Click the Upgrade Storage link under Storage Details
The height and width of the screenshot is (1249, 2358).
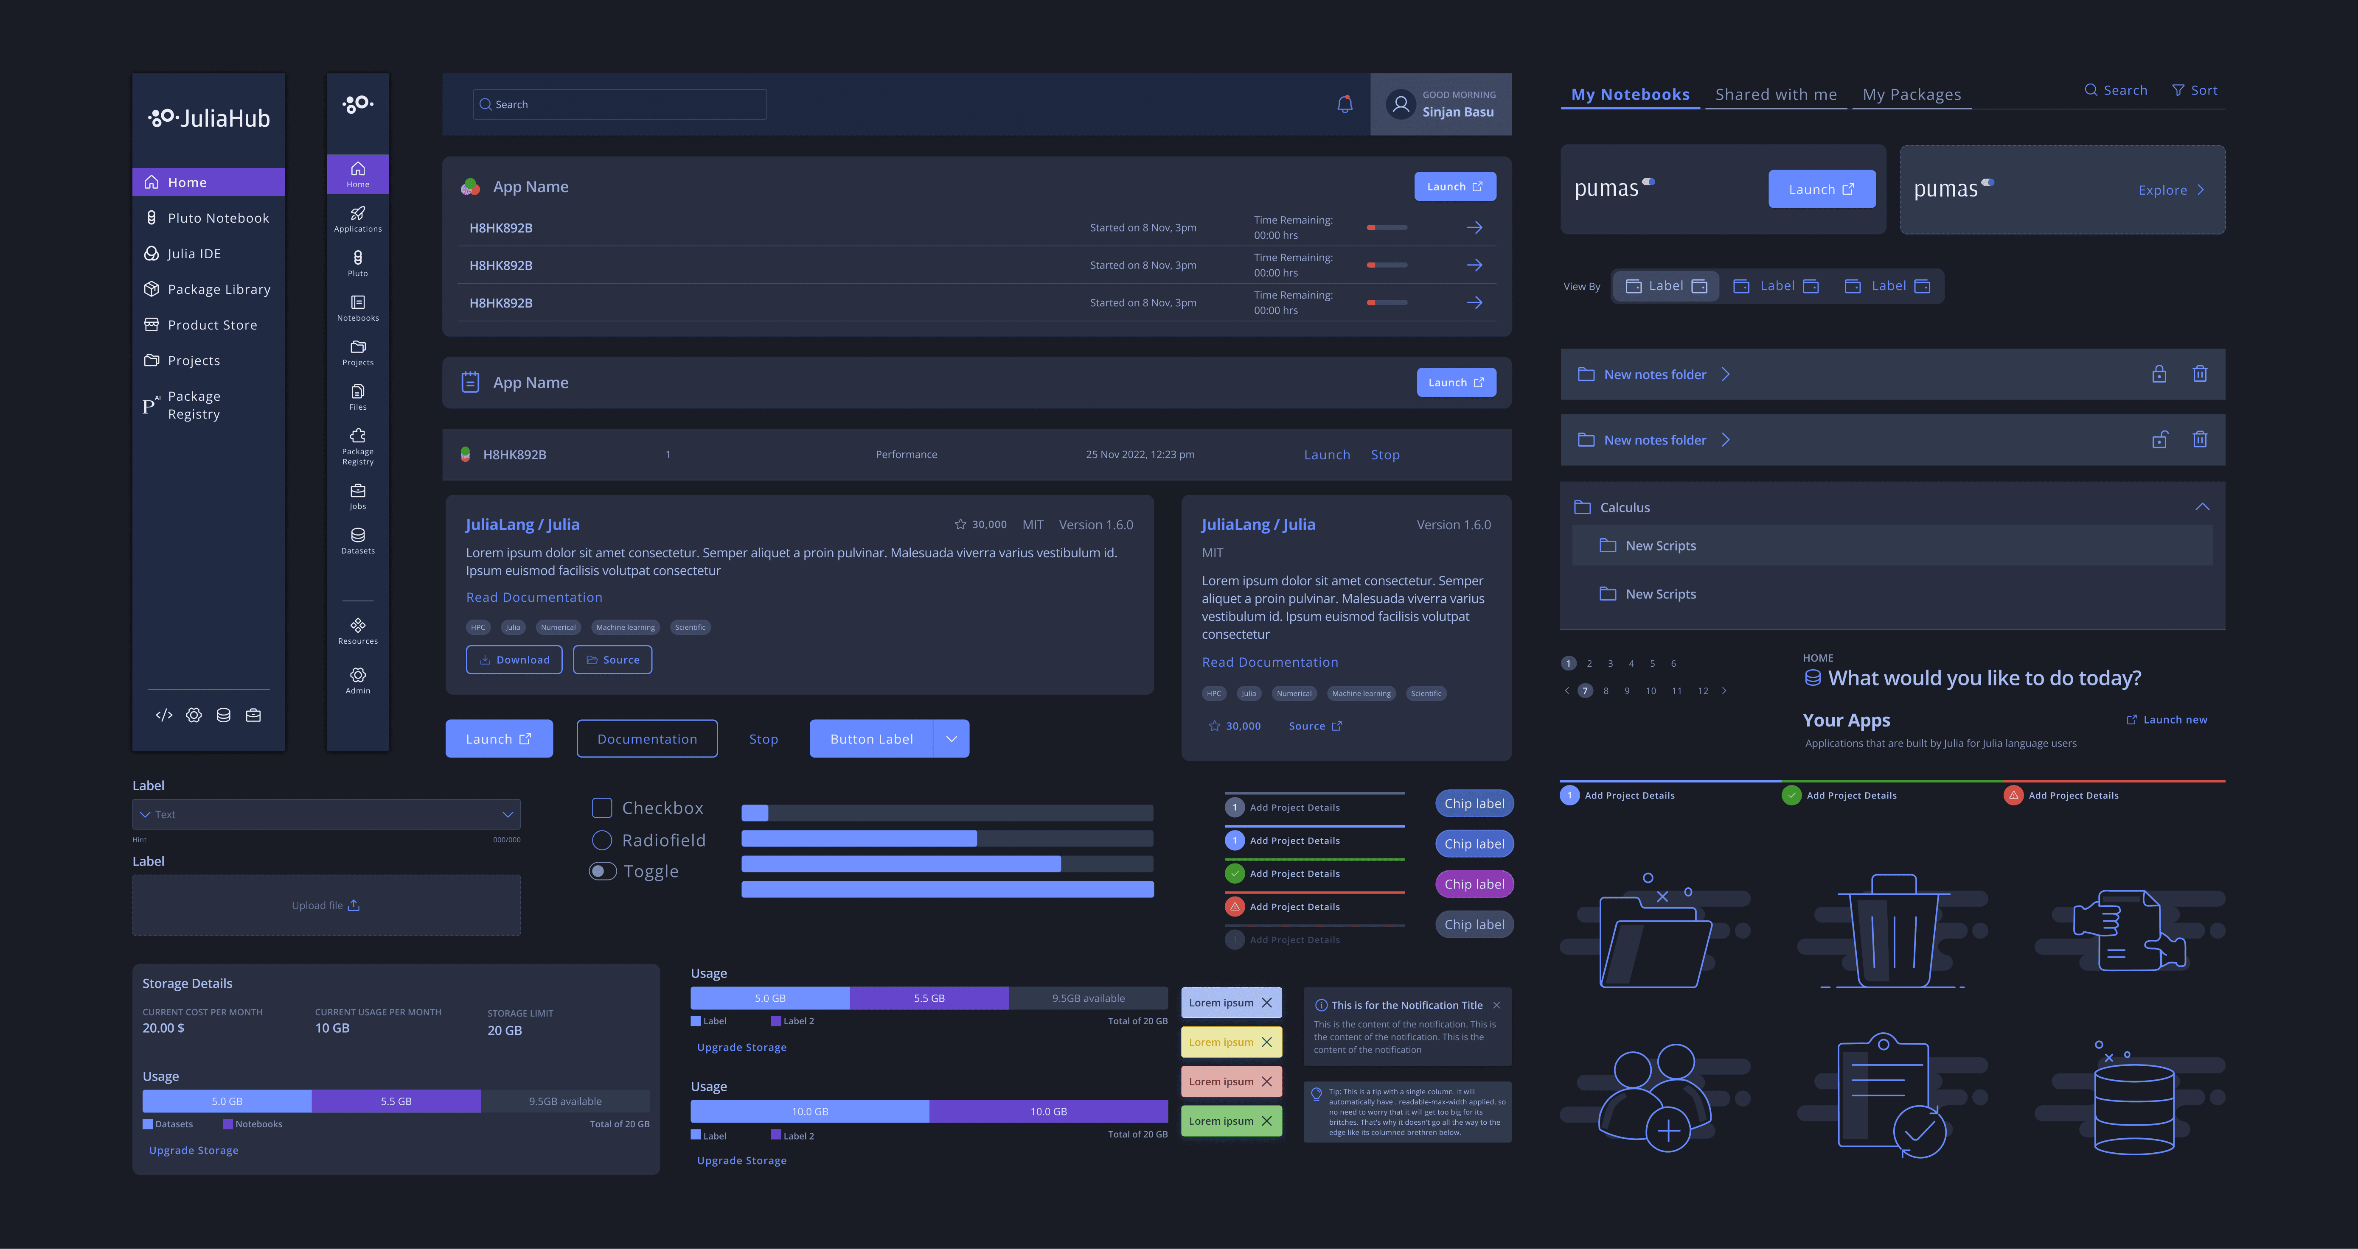193,1150
